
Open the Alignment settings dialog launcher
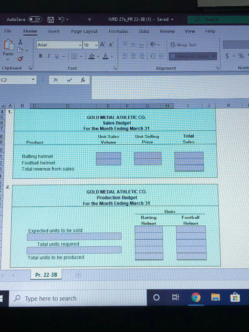(218, 68)
